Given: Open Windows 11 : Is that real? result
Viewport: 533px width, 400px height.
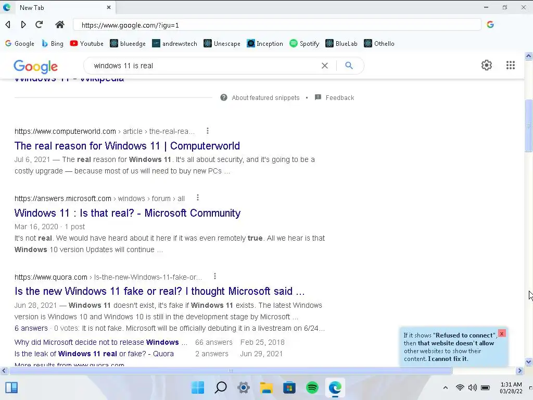Looking at the screenshot, I should pyautogui.click(x=128, y=213).
